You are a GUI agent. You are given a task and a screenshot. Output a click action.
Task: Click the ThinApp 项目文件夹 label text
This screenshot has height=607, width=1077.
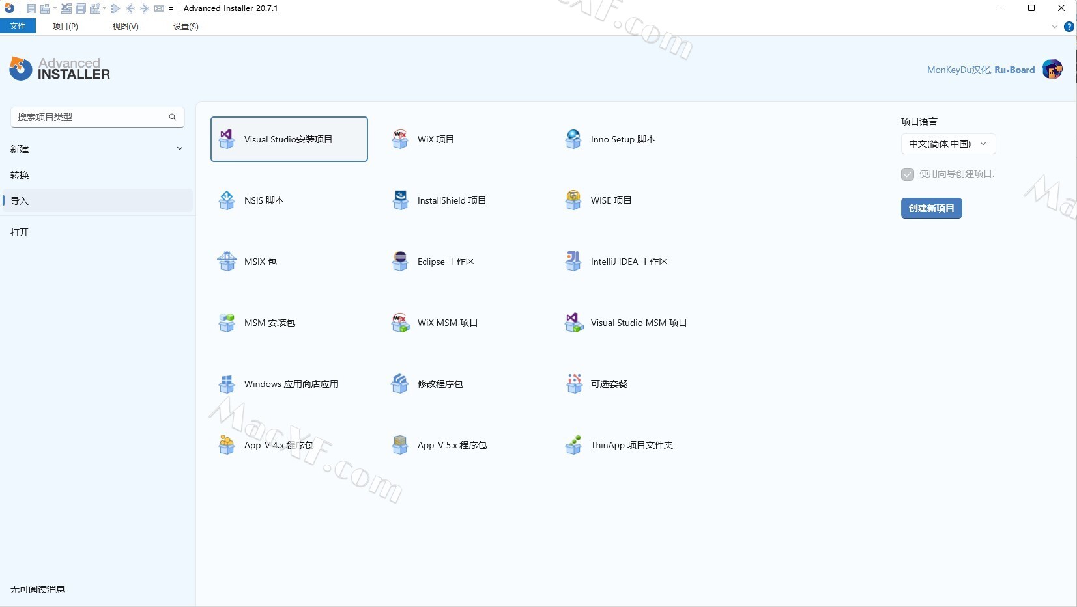click(632, 445)
